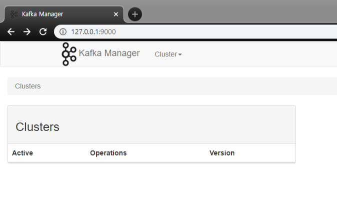Click the Clusters breadcrumb
Screen dimensions: 337x208
pyautogui.click(x=27, y=86)
